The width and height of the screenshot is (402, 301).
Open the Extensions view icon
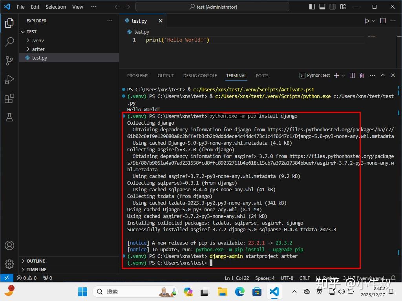(x=9, y=98)
